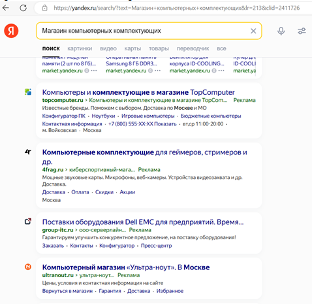Open Избранное sitelink
Viewport: 312px width, 304px height.
click(170, 291)
